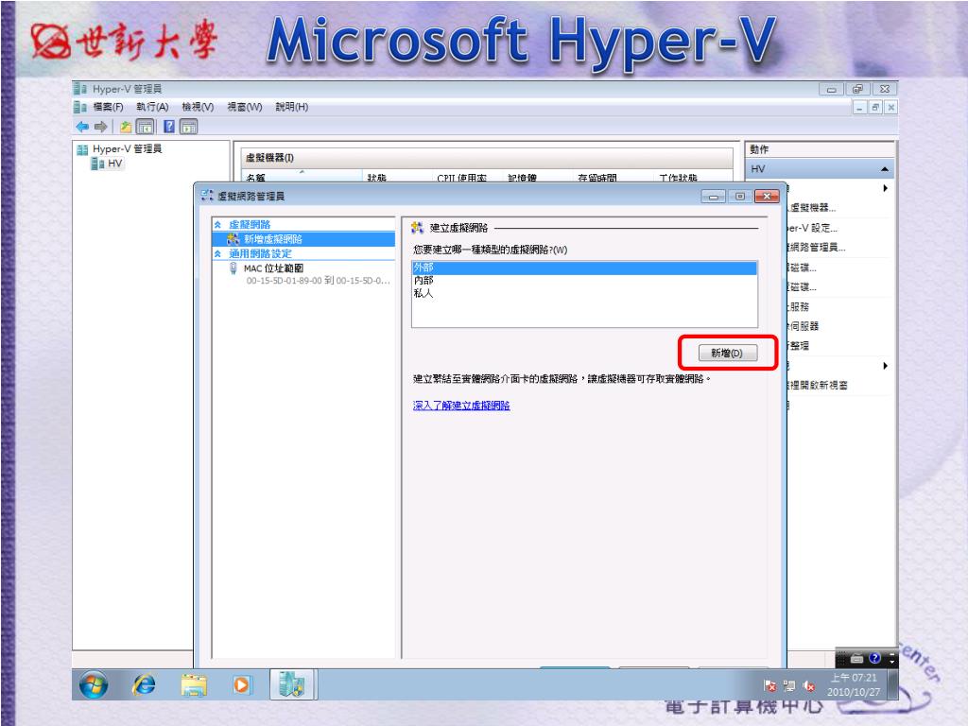Open the Windows Start menu orb
Viewport: 968px width, 726px height.
pos(94,684)
